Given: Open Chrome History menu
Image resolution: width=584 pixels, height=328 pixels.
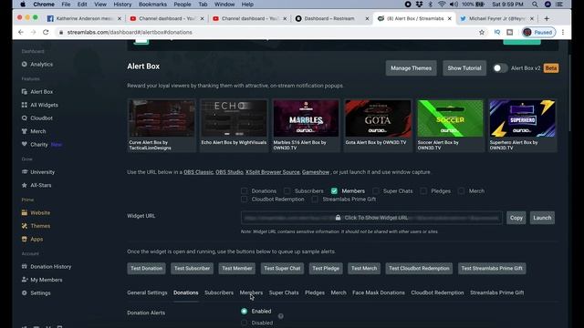Looking at the screenshot, I should pos(122,5).
